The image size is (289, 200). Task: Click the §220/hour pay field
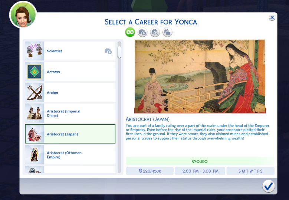click(150, 171)
